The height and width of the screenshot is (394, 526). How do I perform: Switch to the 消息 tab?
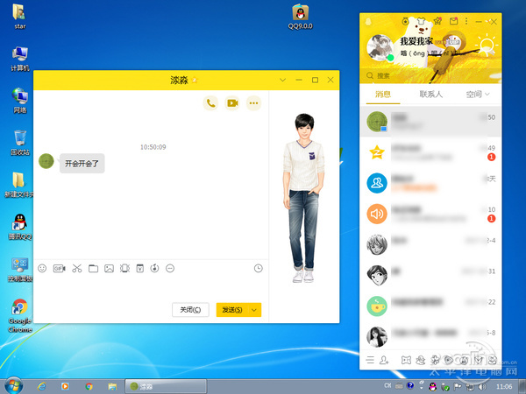(x=383, y=95)
